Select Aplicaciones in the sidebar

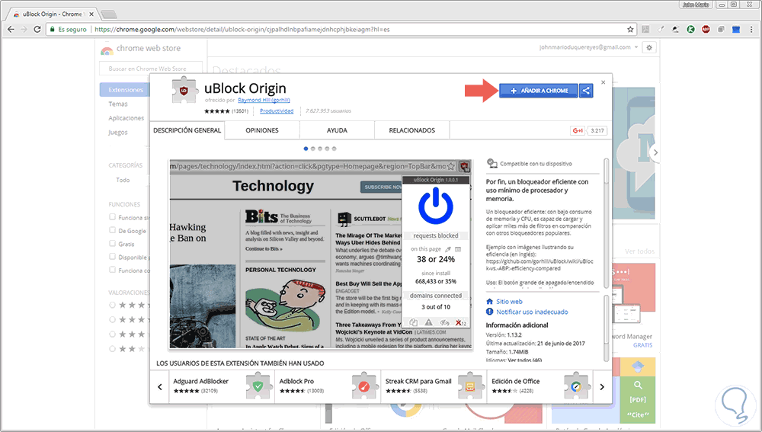(126, 118)
